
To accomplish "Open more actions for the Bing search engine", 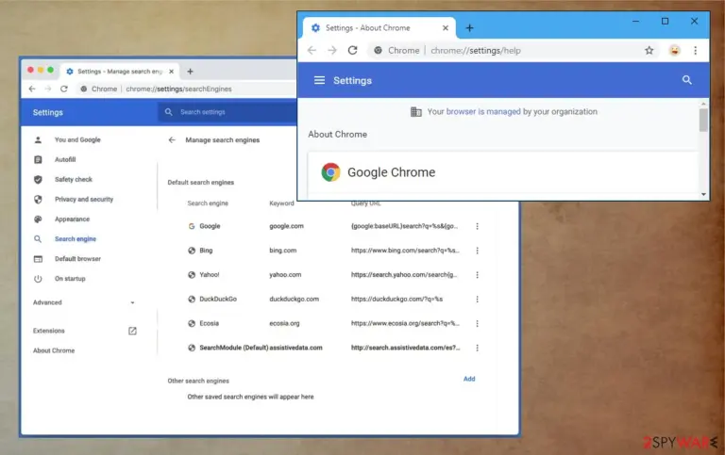I will tap(477, 251).
